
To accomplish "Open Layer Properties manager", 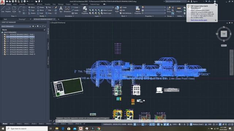I will pyautogui.click(x=85, y=10).
